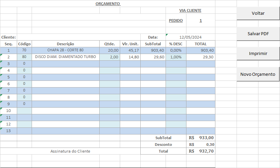
Task: Select the Qtde. cell in row 6
Action: (x=110, y=84)
